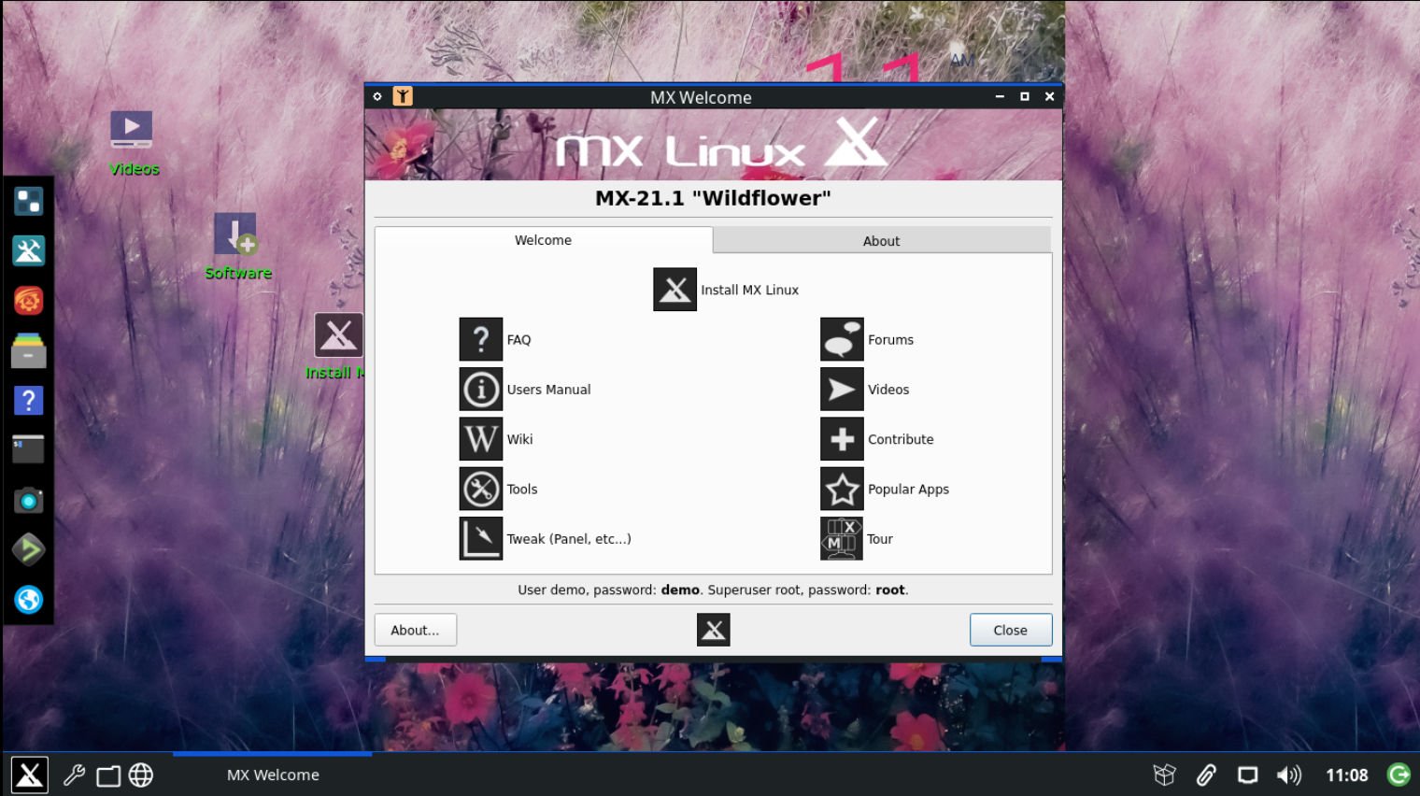
Task: Launch MX Tools from the welcome window
Action: pos(481,489)
